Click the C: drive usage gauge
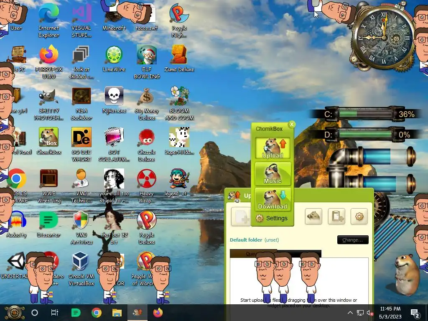 (x=366, y=114)
